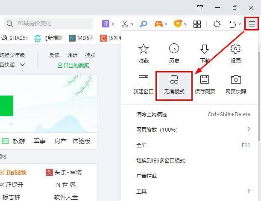261x201 pixels.
Task: Expand the undo dropdown arrow
Action: [x=240, y=24]
